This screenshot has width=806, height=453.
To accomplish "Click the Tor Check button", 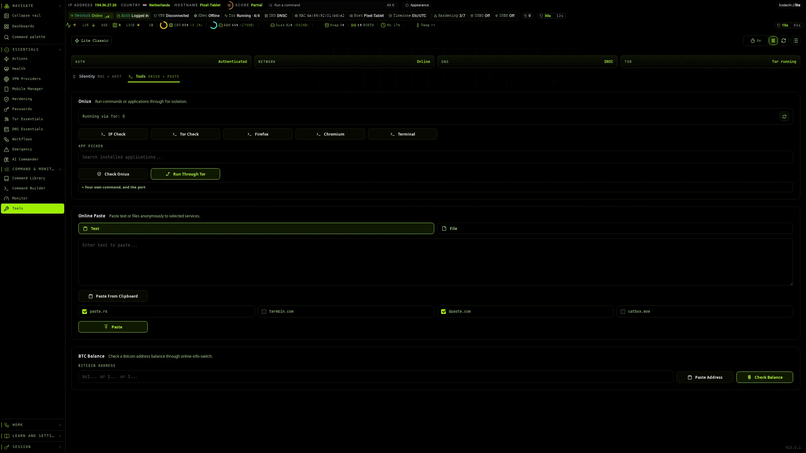I will (185, 134).
